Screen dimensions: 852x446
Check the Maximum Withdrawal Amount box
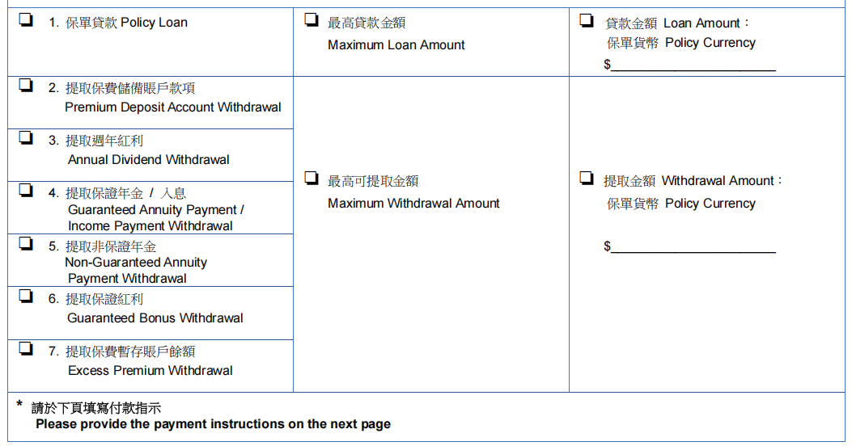311,179
